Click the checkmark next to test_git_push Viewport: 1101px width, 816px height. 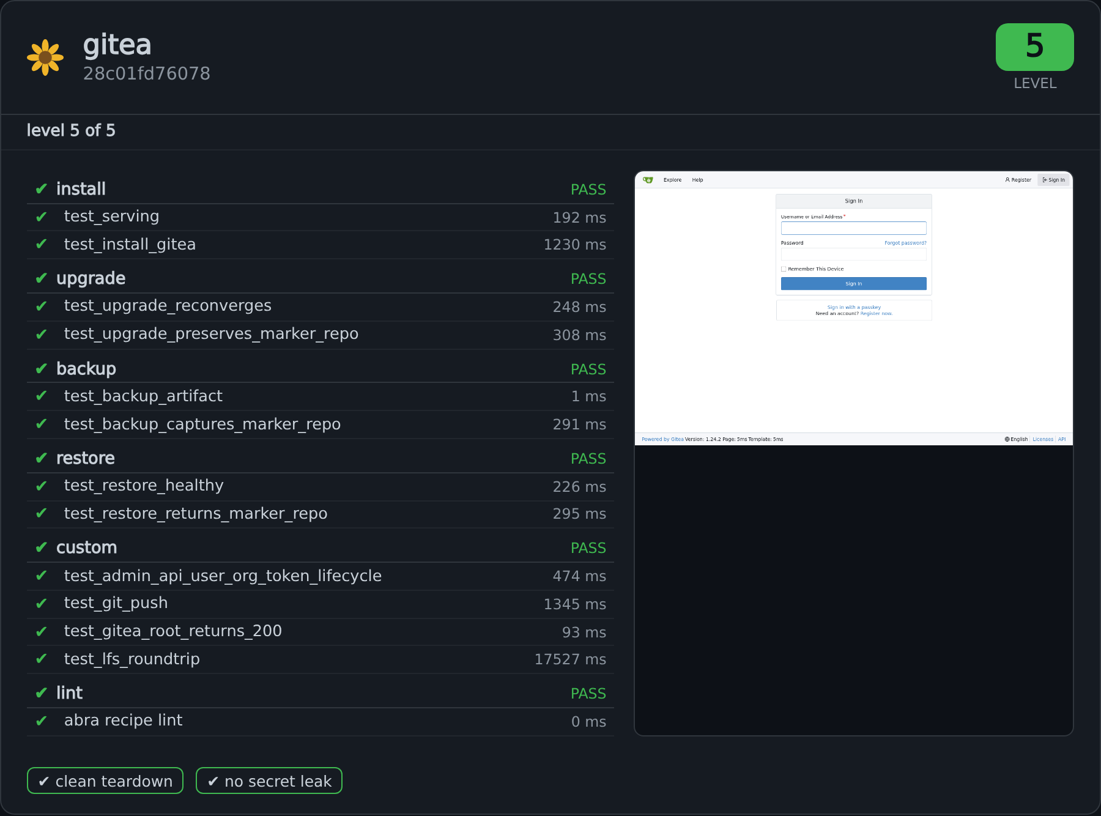(41, 604)
